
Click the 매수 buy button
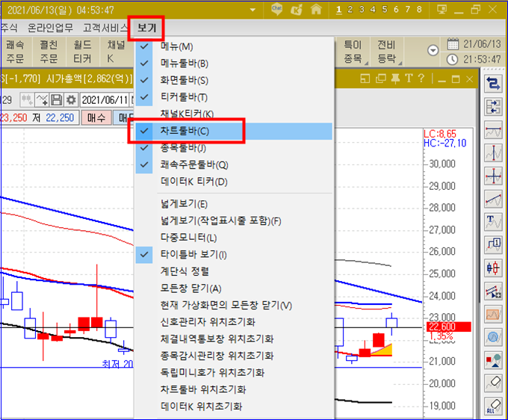coord(96,117)
